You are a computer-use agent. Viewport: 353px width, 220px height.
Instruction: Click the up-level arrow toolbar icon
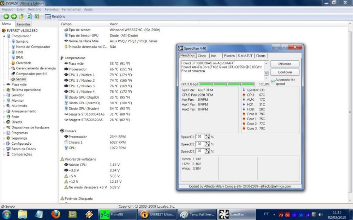[x=22, y=17]
